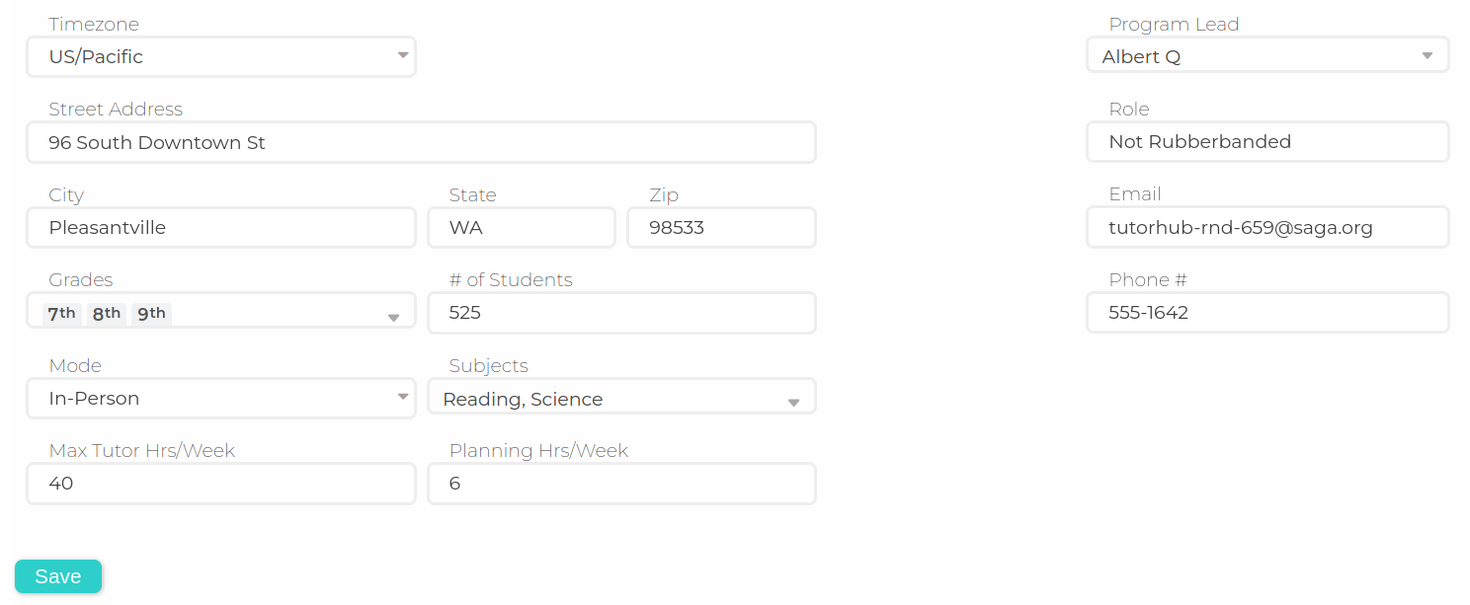
Task: Click the Email address field
Action: click(x=1267, y=227)
